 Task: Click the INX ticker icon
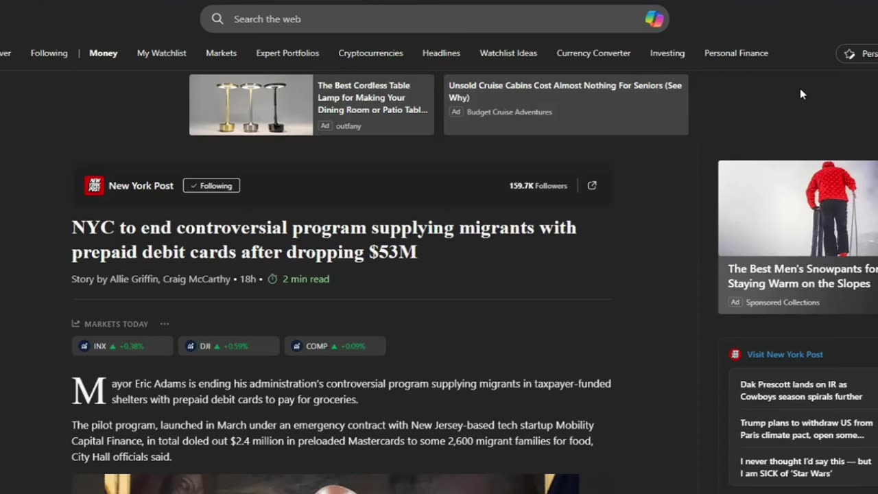(x=84, y=346)
